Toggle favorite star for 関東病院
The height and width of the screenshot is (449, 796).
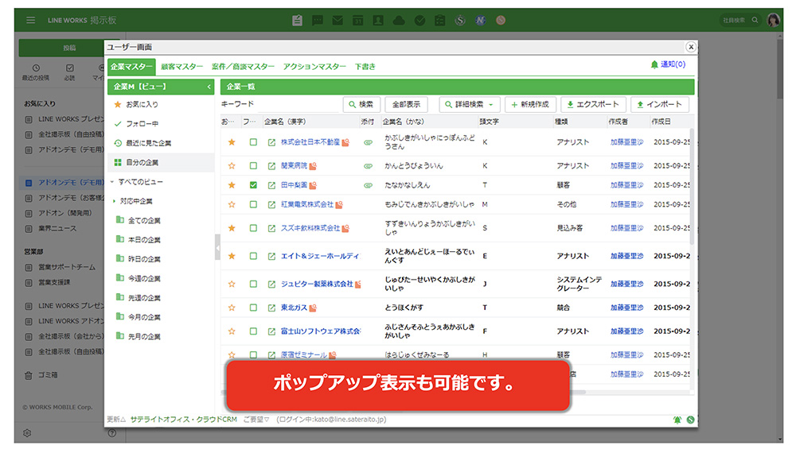coord(232,166)
